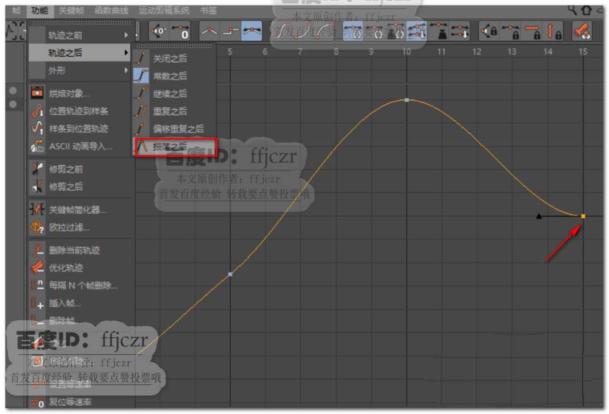Choose 常数之后 track-after option
This screenshot has height=414, width=609.
click(x=174, y=76)
